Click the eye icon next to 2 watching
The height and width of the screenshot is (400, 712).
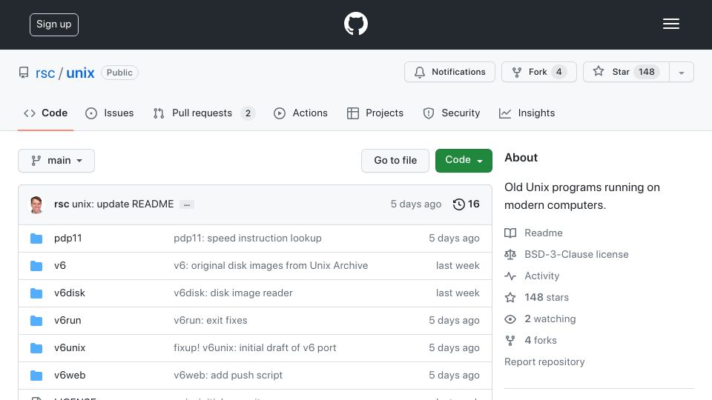pos(510,319)
